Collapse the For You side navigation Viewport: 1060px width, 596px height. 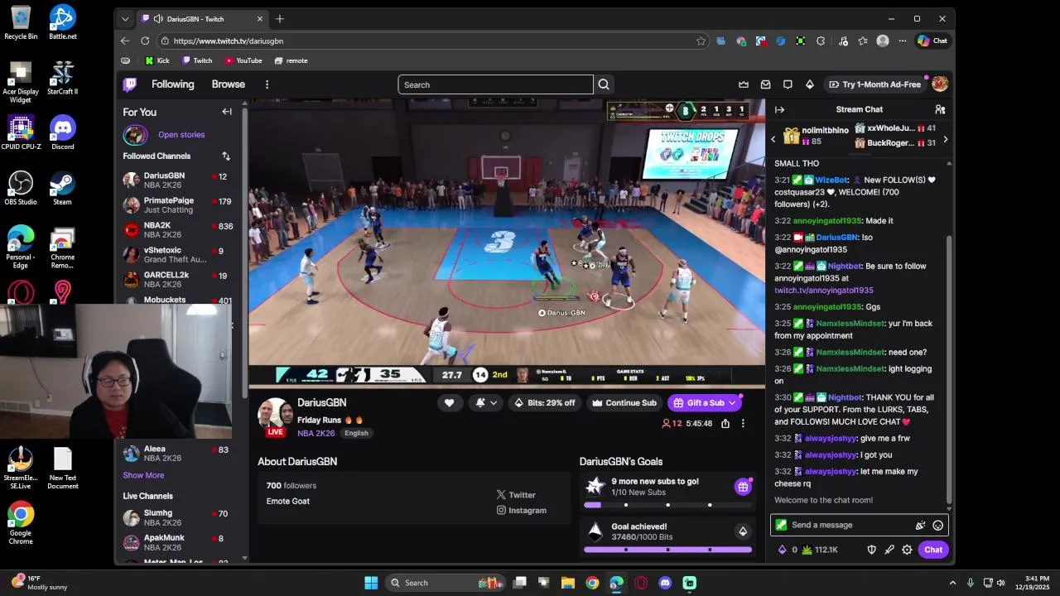click(x=227, y=112)
